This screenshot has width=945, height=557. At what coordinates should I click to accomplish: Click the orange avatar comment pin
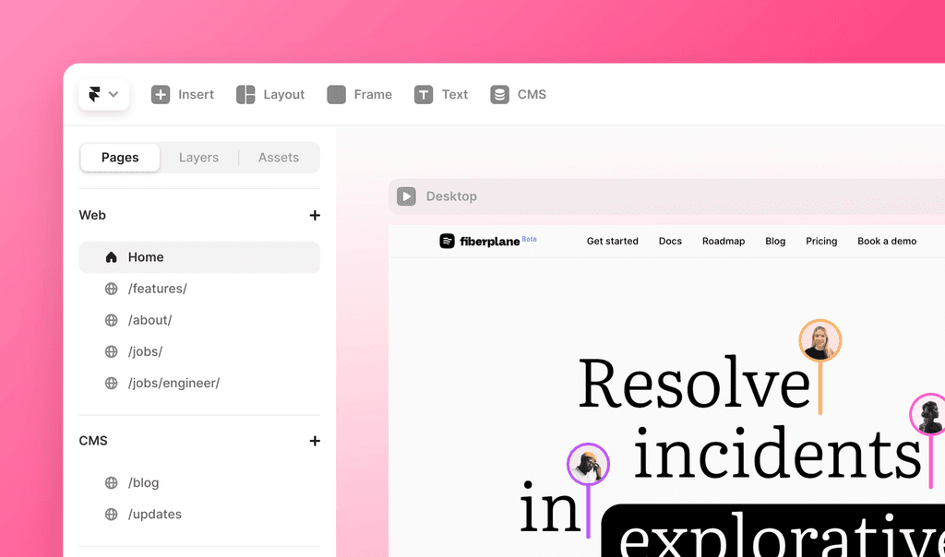tap(819, 340)
